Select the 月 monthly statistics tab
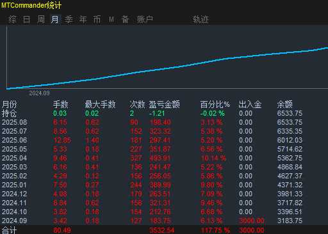The image size is (328, 234). (x=55, y=19)
